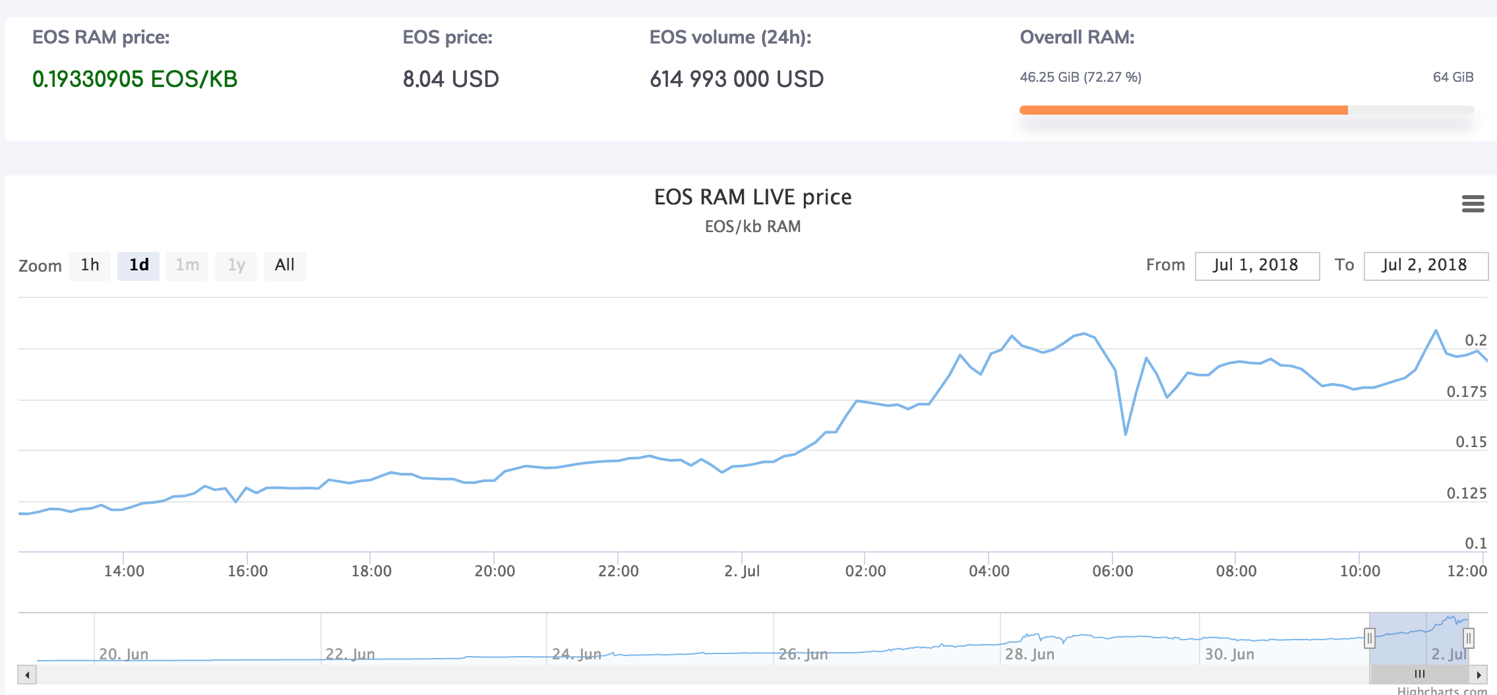The image size is (1497, 695).
Task: Click the 18:00 x-axis label
Action: [x=371, y=571]
